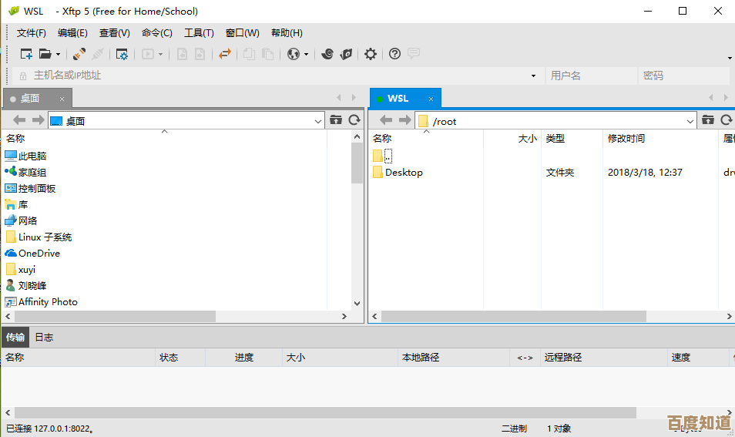The image size is (735, 437).
Task: Expand the remote path /root dropdown
Action: (x=690, y=121)
